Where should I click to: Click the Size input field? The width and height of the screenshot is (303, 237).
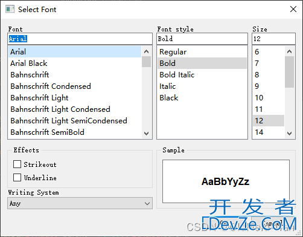click(273, 39)
